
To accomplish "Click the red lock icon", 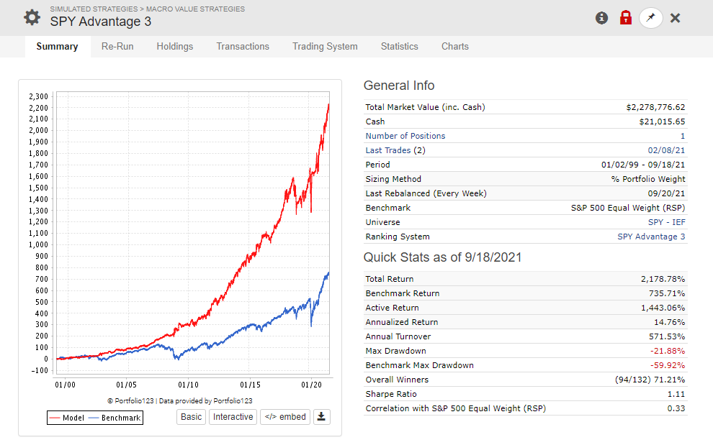I will 626,18.
